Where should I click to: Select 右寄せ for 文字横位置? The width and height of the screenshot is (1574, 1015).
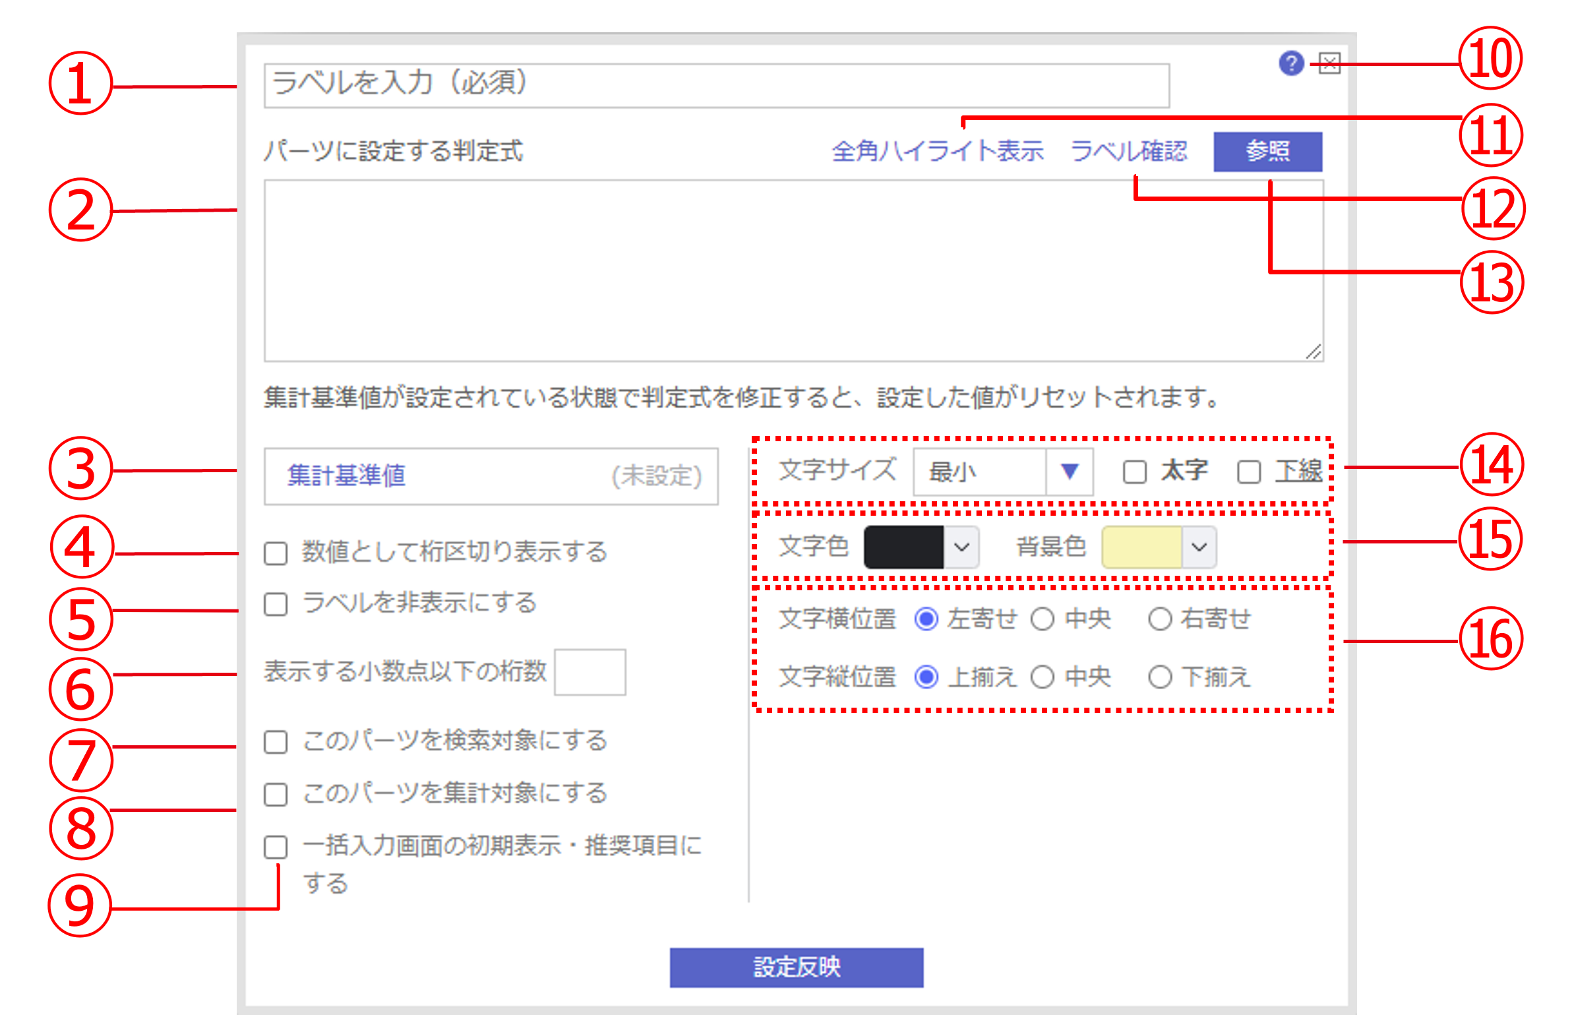point(1160,619)
